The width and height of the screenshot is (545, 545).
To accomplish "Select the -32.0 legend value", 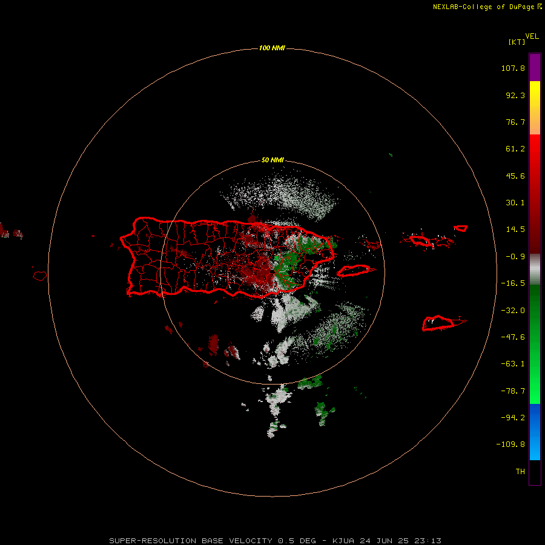I will (513, 310).
